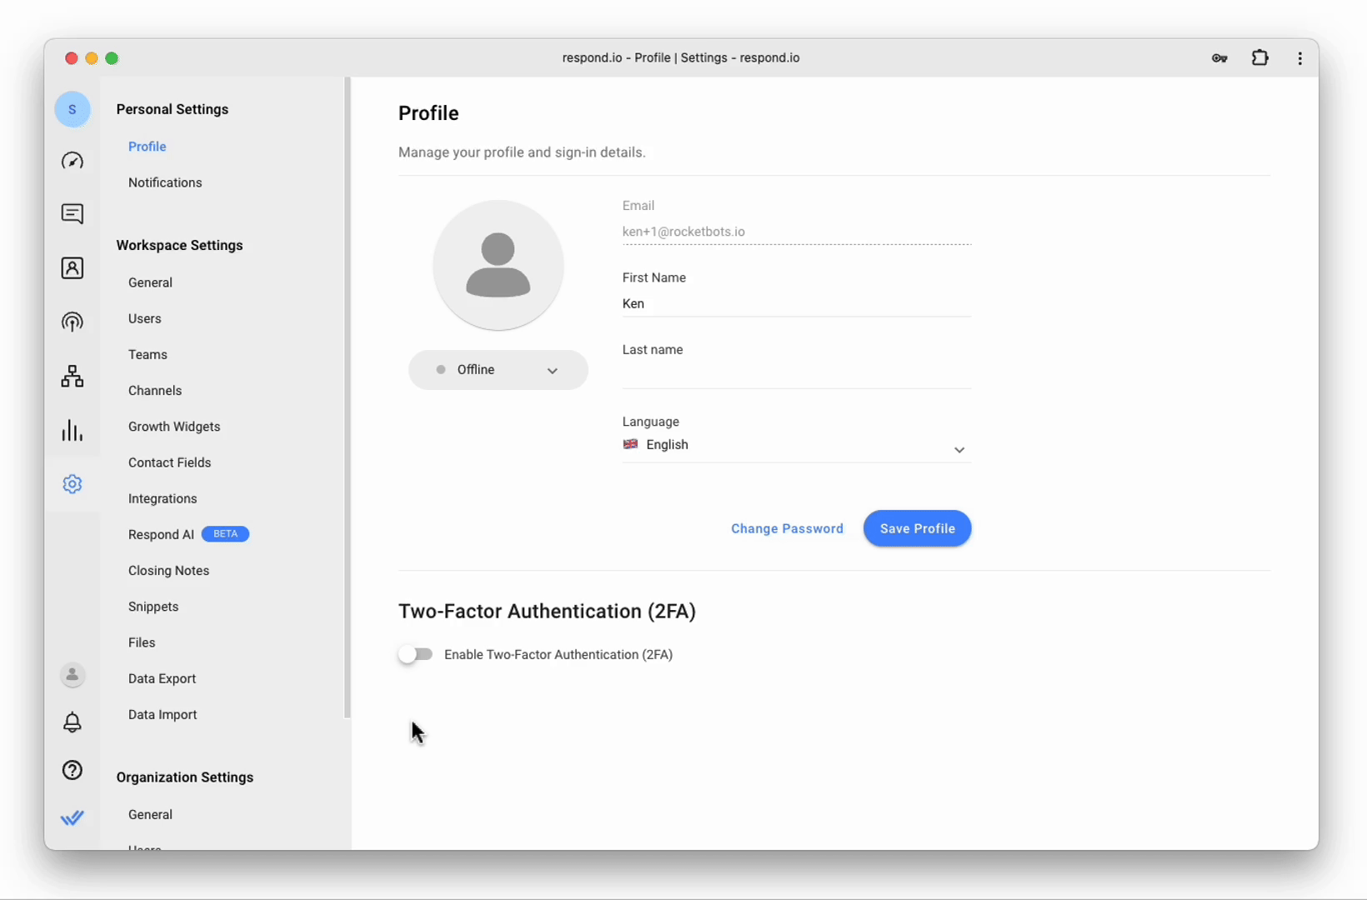Open the Dashboard speedometer icon
Viewport: 1367px width, 900px height.
[x=73, y=161]
